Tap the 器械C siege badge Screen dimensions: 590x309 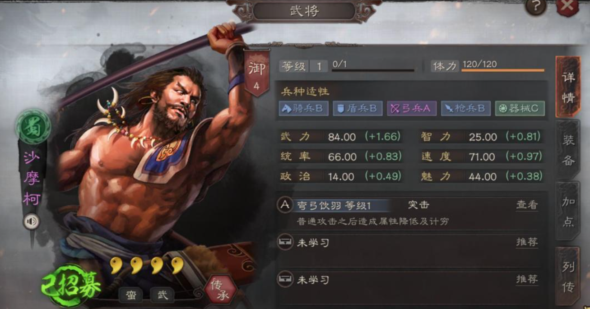tap(520, 108)
